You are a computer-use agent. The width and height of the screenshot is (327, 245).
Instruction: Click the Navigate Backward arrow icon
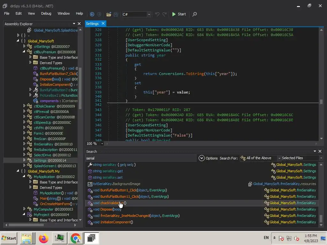(92, 14)
